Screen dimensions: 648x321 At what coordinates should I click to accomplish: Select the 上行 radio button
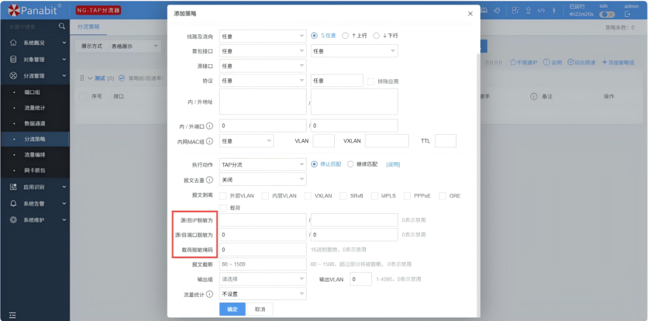coord(346,36)
